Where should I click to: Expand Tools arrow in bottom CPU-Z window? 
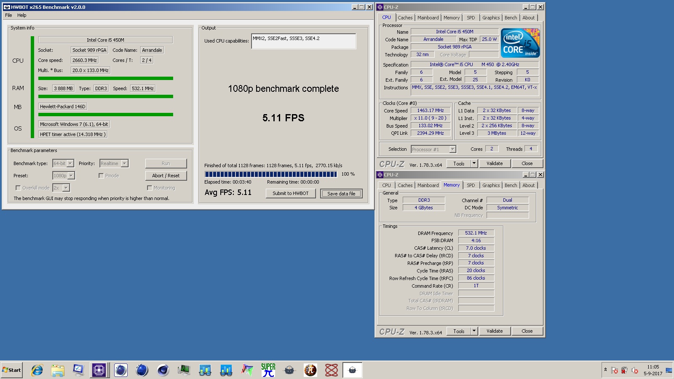tap(474, 331)
